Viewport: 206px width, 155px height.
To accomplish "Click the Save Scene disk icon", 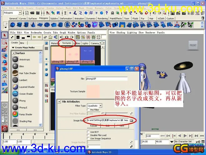I will coord(38,13).
